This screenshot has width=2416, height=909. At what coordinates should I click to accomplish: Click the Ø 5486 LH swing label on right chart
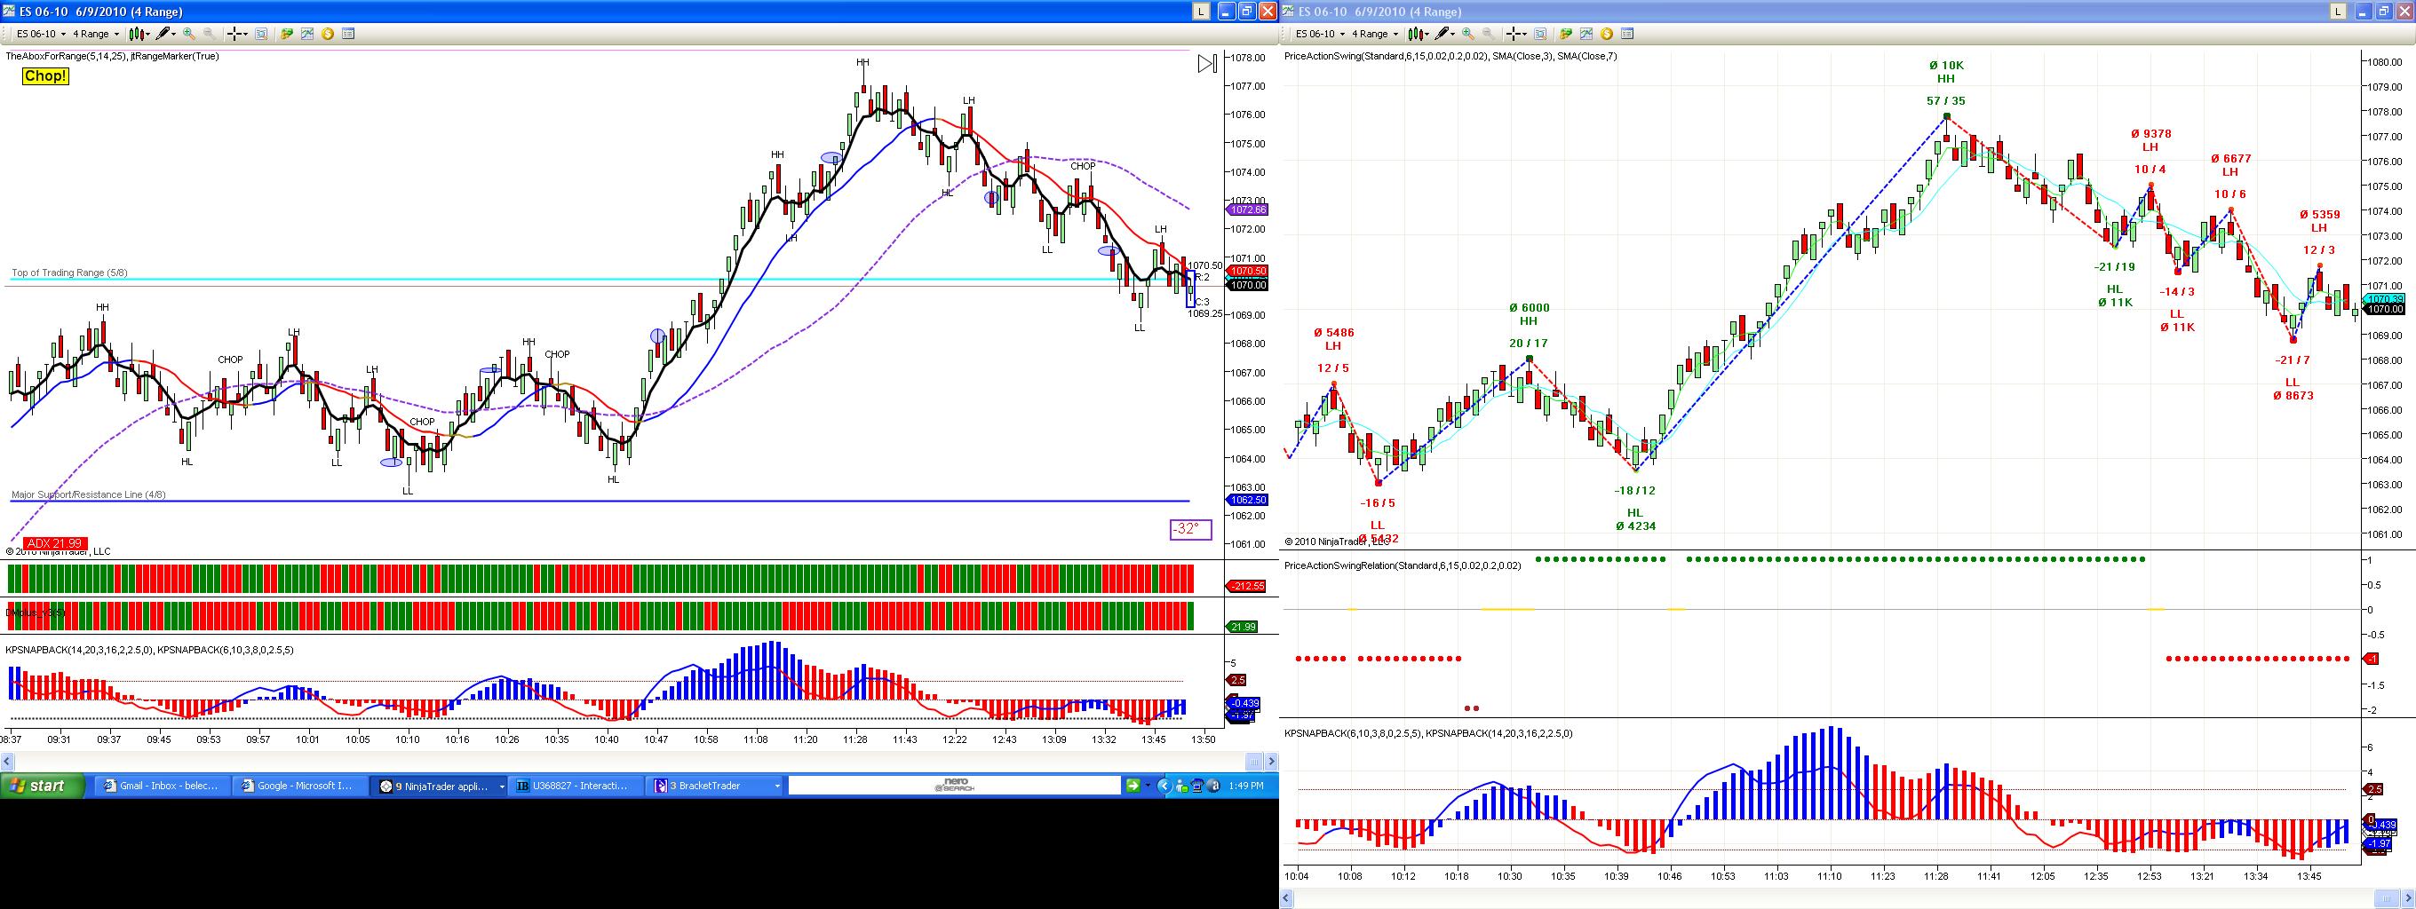pos(1332,339)
